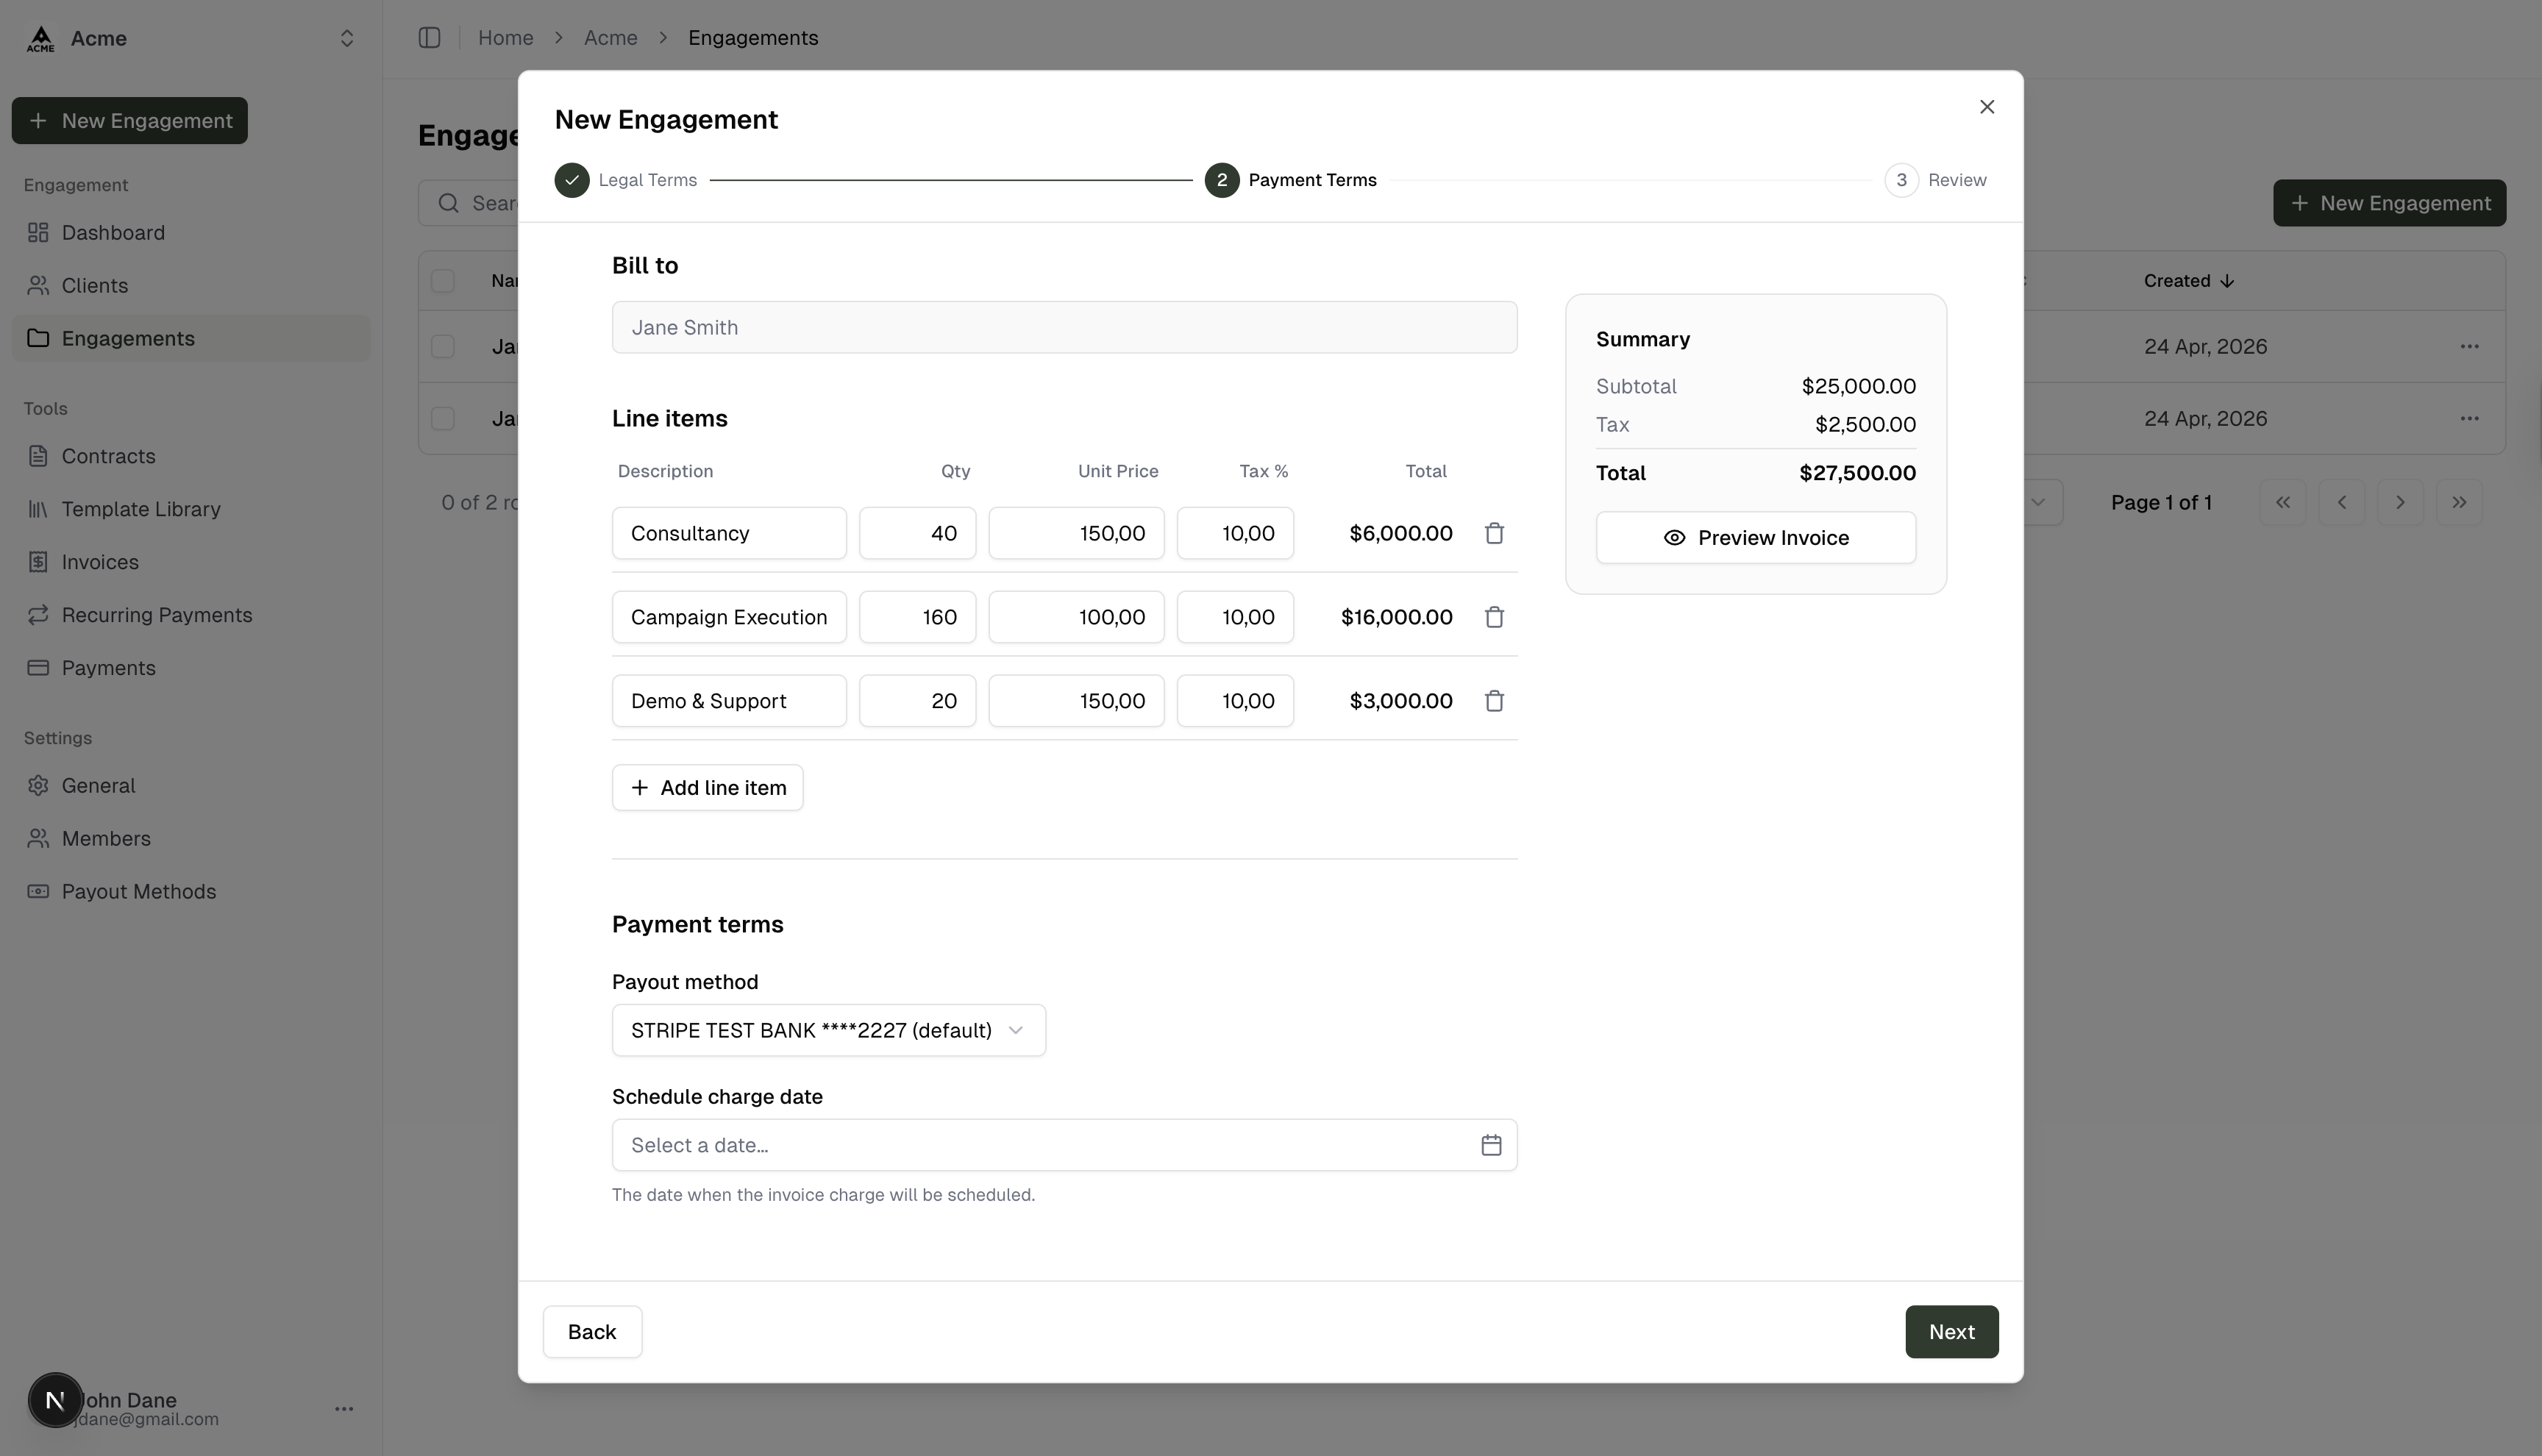This screenshot has width=2542, height=1456.
Task: Click the Next button
Action: point(1951,1332)
